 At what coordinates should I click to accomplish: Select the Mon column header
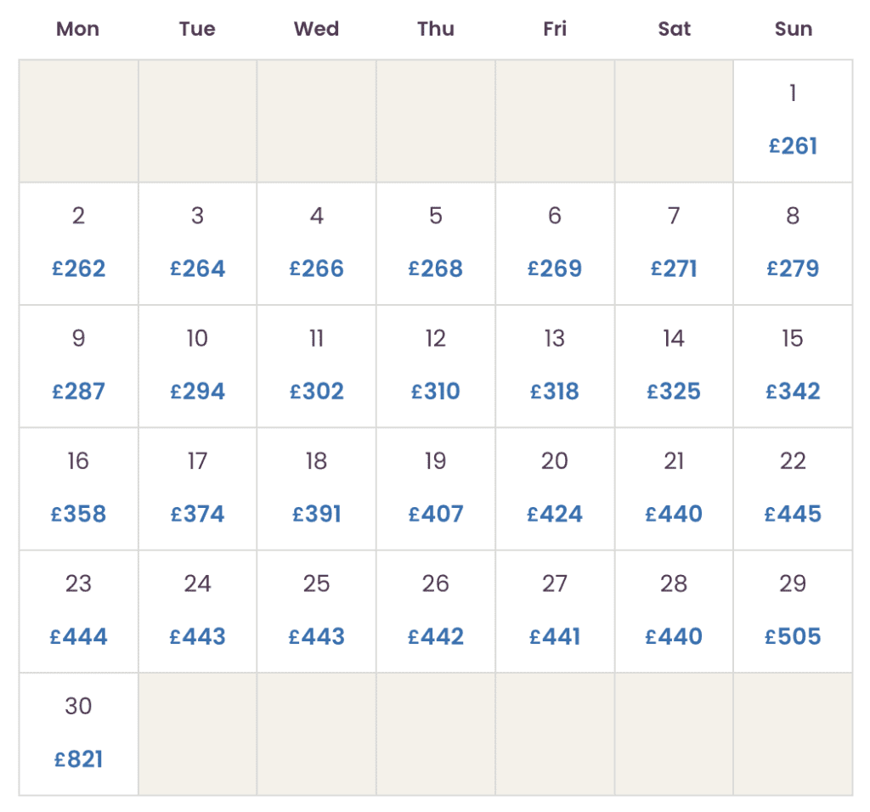[76, 28]
